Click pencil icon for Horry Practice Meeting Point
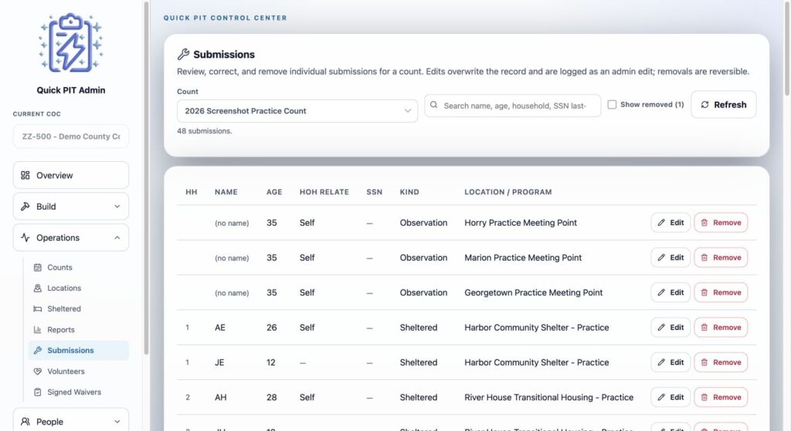The height and width of the screenshot is (431, 791). [661, 223]
